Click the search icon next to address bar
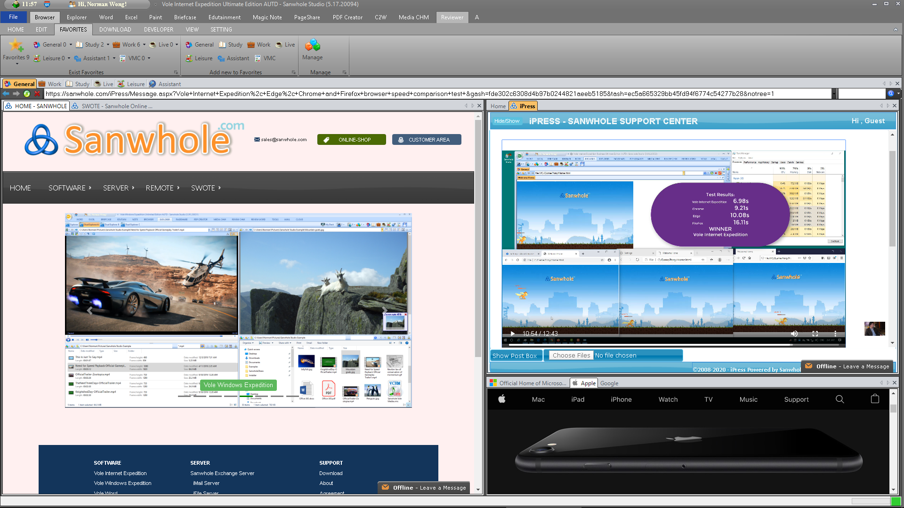The width and height of the screenshot is (904, 508). coord(891,94)
